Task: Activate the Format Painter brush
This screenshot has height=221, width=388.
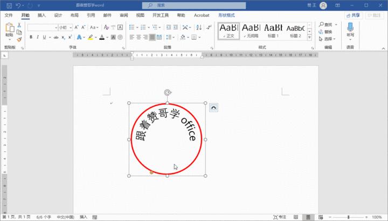Action: click(19, 39)
